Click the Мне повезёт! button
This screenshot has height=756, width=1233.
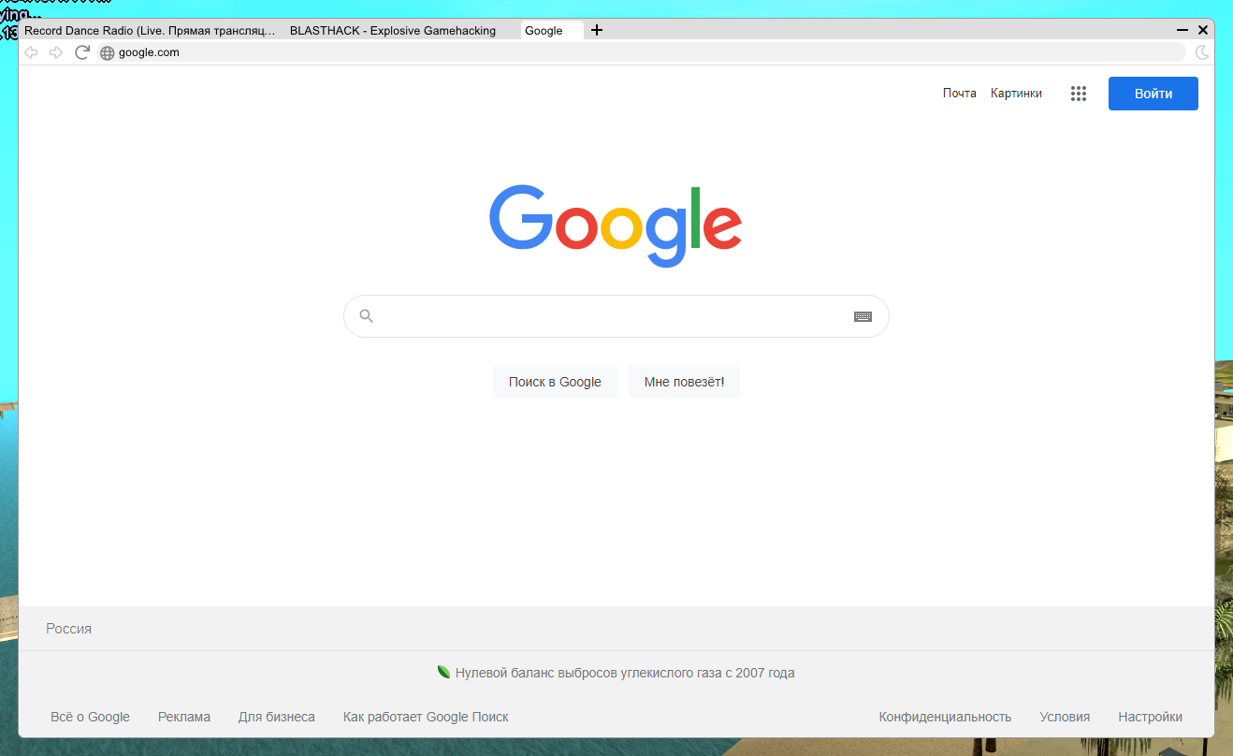[684, 382]
